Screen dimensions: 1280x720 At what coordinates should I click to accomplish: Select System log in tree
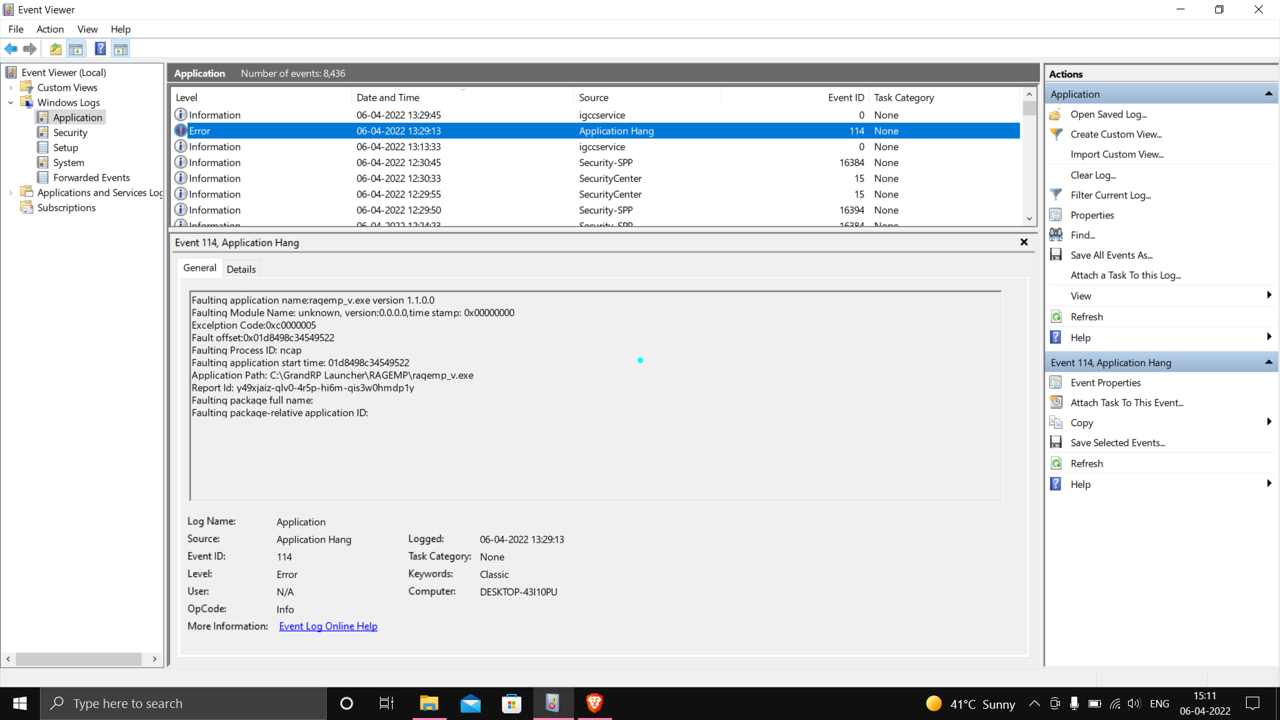[x=68, y=163]
